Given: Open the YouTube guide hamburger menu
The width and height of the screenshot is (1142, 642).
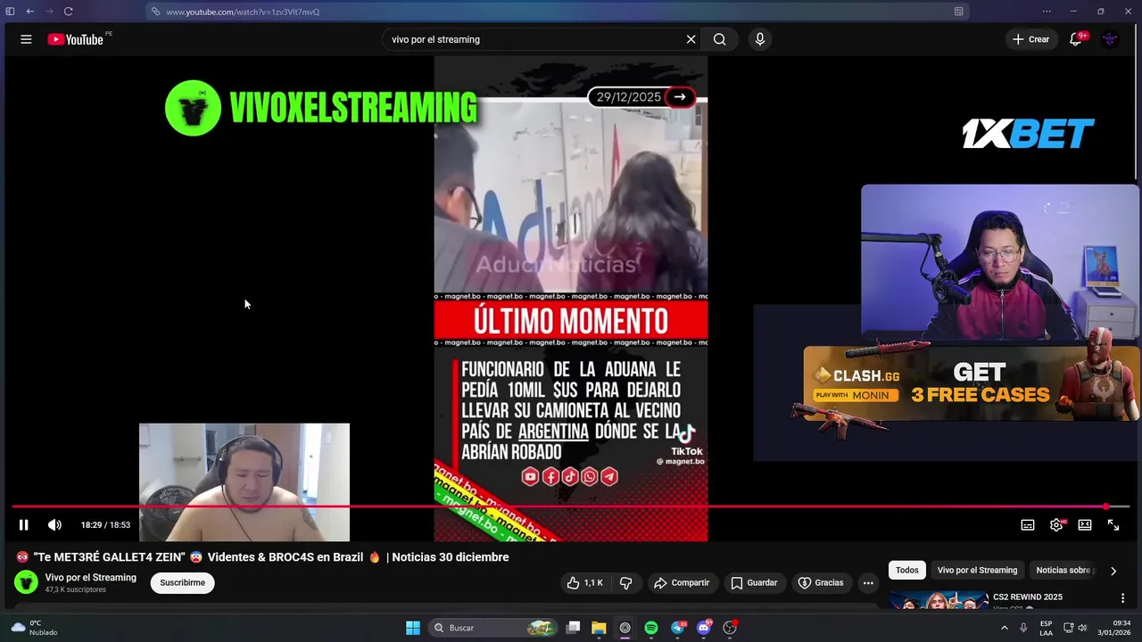Looking at the screenshot, I should (x=26, y=39).
